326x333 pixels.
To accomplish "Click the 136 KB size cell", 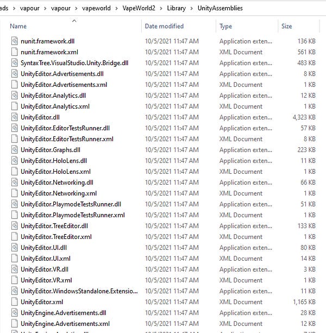I will [x=306, y=41].
